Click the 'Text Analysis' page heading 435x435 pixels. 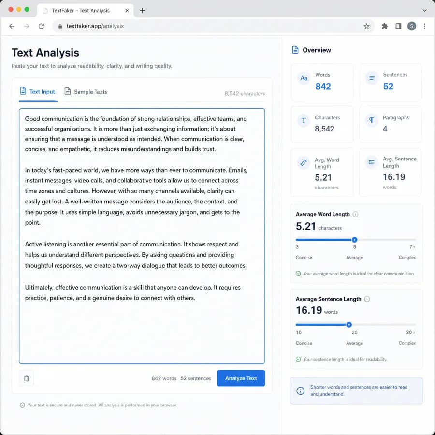pos(45,53)
